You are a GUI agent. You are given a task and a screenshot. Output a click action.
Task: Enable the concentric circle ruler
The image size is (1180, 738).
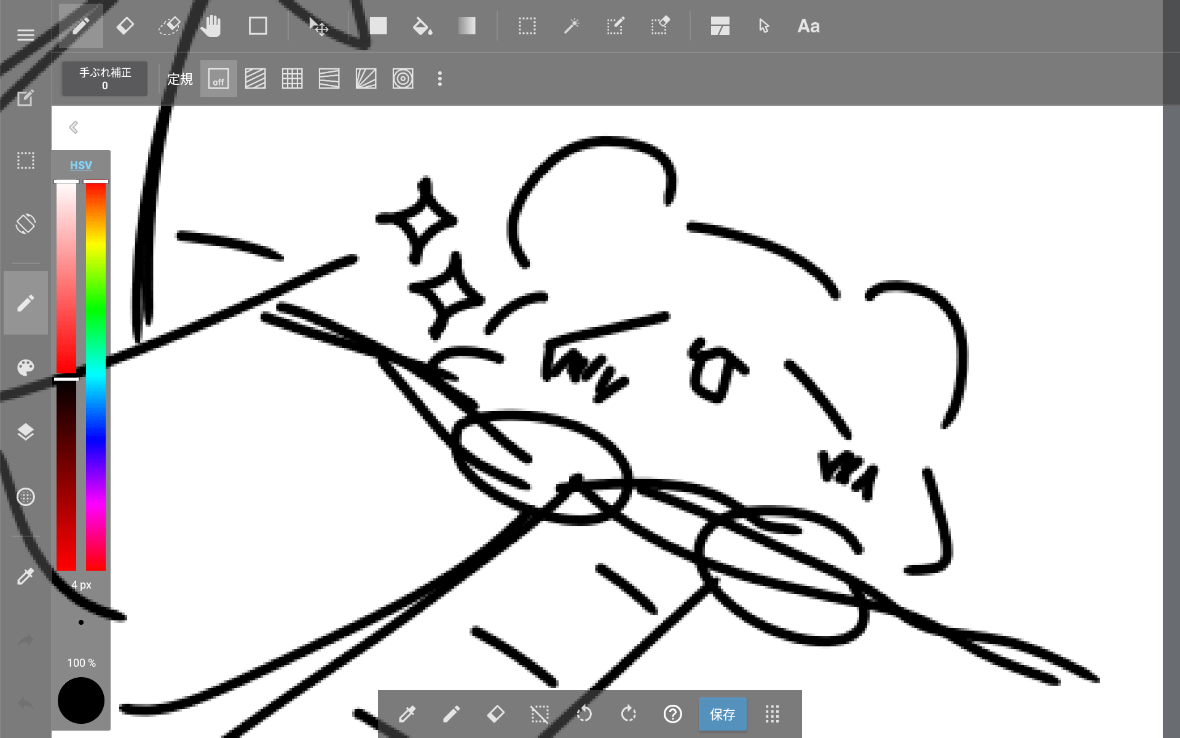(403, 79)
